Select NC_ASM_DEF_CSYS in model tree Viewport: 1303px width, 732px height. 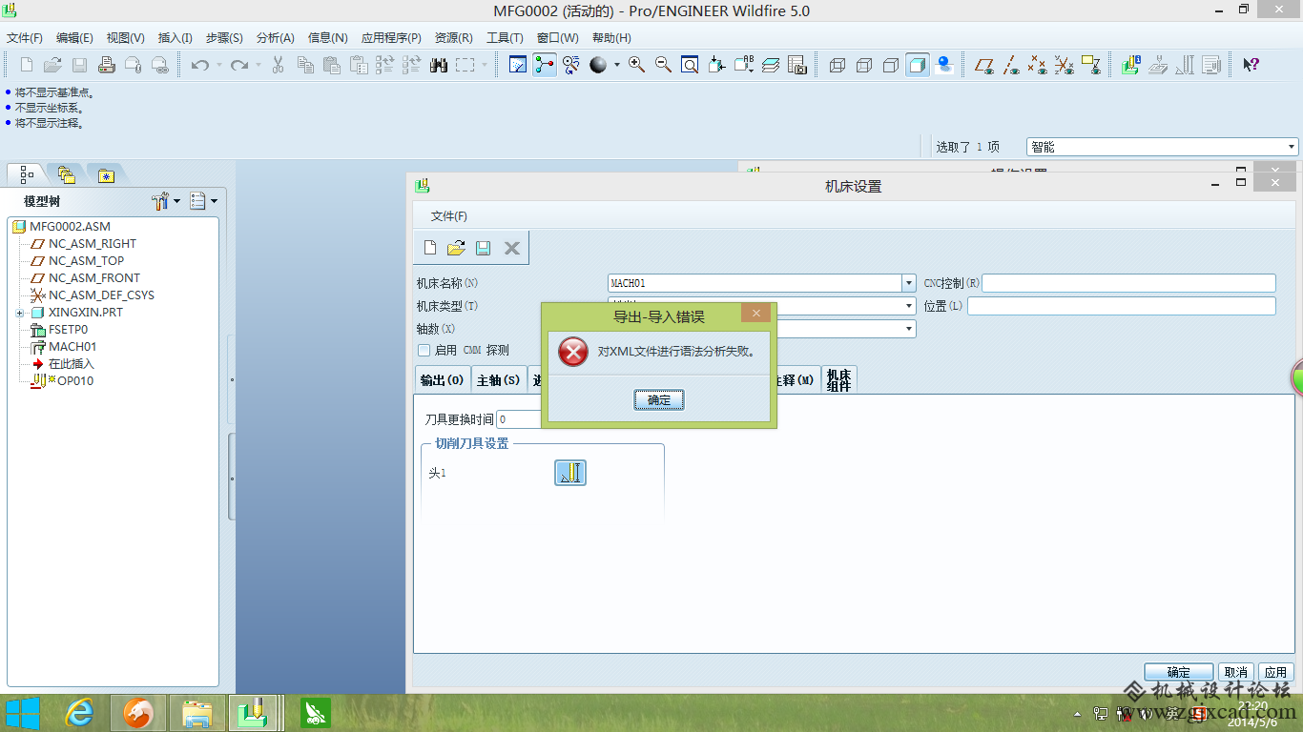click(x=101, y=295)
